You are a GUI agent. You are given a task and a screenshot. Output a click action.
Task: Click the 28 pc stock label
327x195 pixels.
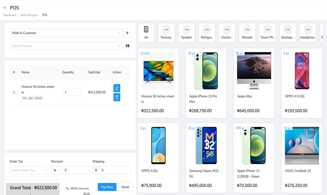192,128
